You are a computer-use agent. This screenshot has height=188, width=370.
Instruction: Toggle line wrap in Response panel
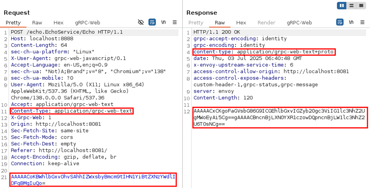(x=340, y=22)
